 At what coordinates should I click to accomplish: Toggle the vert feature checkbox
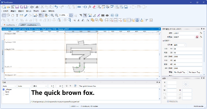[x=4, y=94]
